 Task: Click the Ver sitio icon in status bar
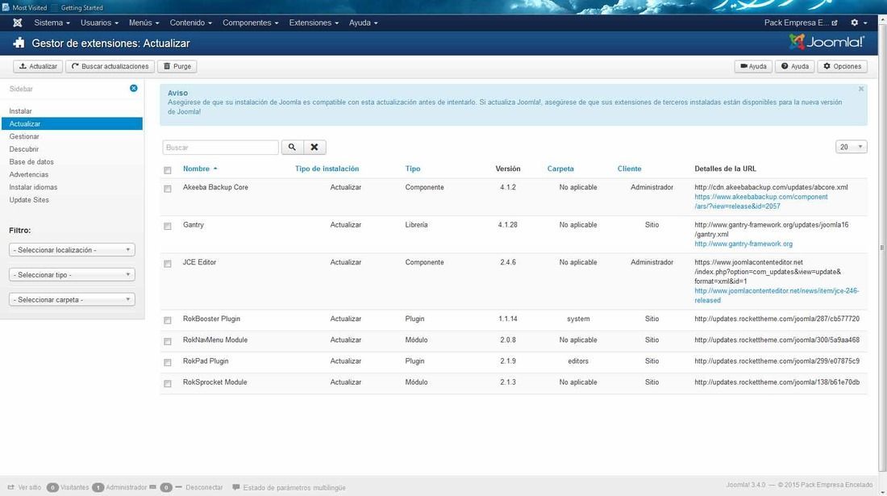tap(10, 487)
